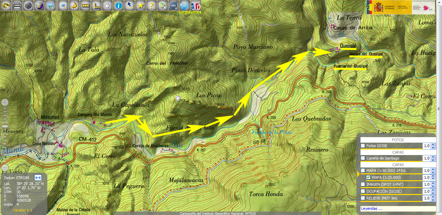
Task: Click the FOTOS section header
Action: (x=398, y=140)
